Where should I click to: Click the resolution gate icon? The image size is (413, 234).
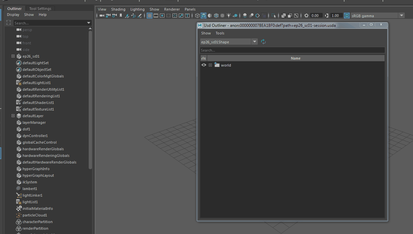point(162,16)
